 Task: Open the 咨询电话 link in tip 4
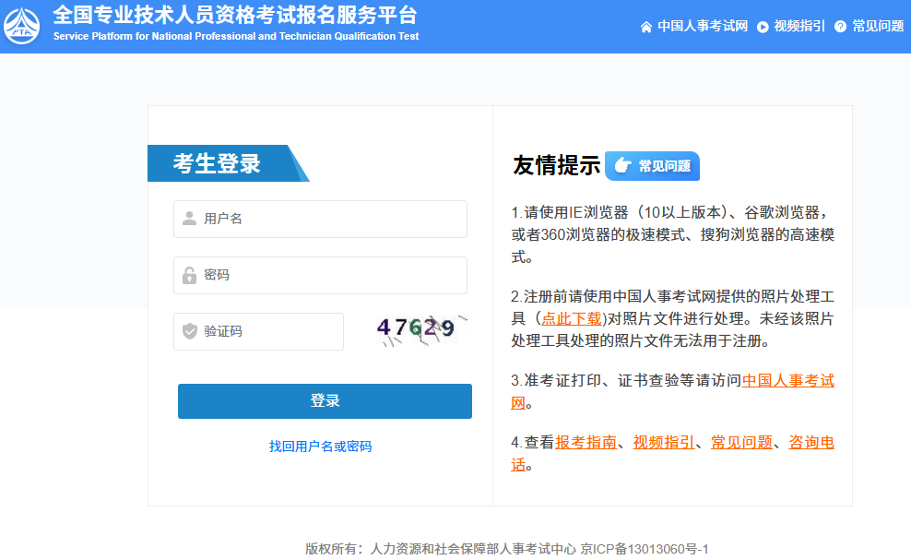[x=810, y=442]
